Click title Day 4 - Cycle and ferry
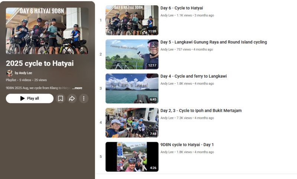The image size is (297, 179). coord(193,77)
